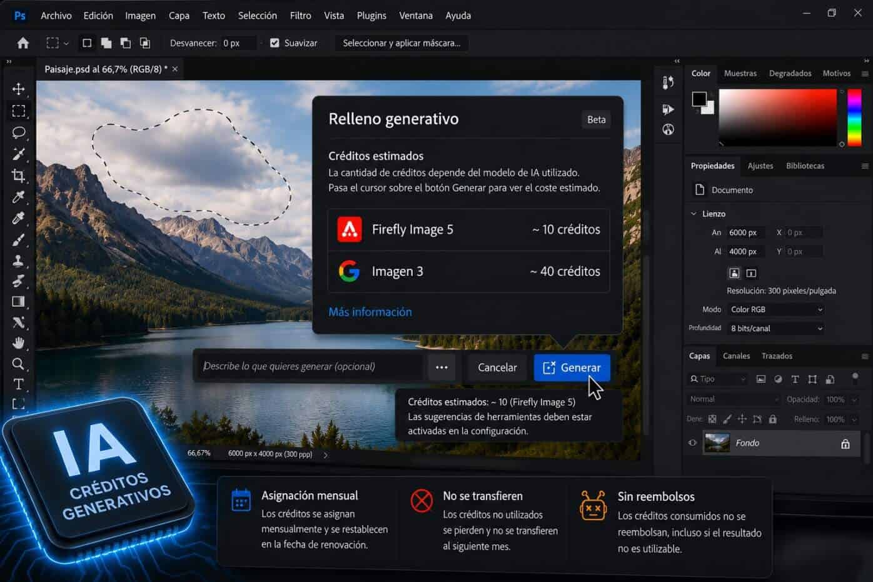Select the Pen tool

19,322
